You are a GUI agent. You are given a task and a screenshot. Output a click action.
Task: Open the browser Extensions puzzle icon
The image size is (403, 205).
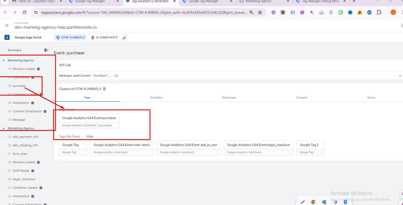[x=380, y=12]
